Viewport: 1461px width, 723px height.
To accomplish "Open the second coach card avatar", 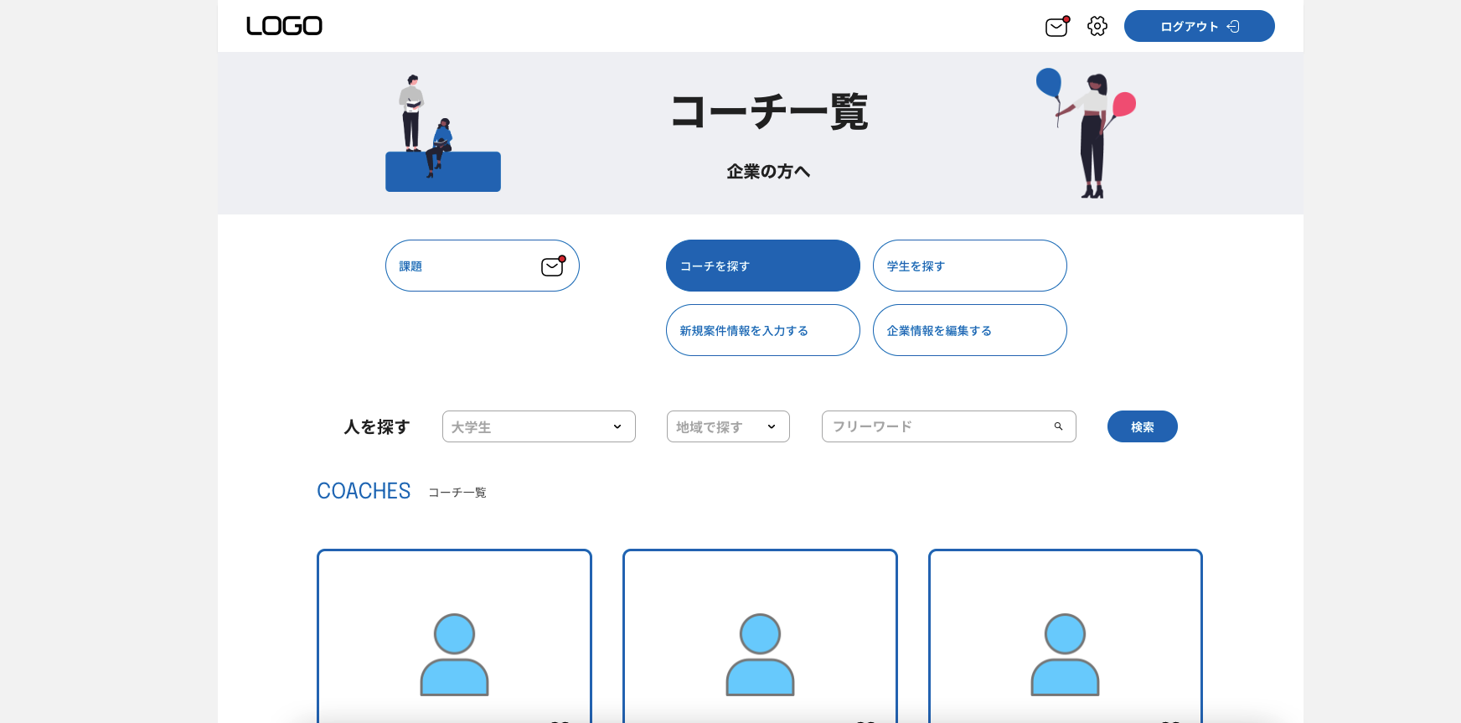I will (x=760, y=654).
